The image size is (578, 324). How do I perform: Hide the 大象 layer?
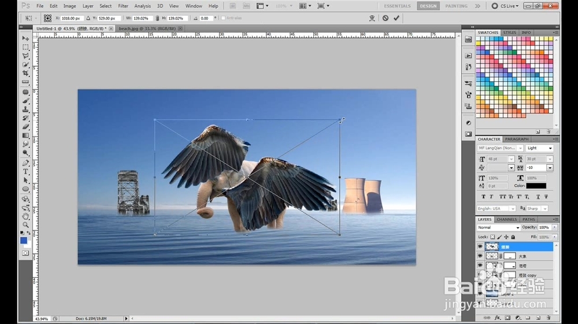tap(480, 256)
